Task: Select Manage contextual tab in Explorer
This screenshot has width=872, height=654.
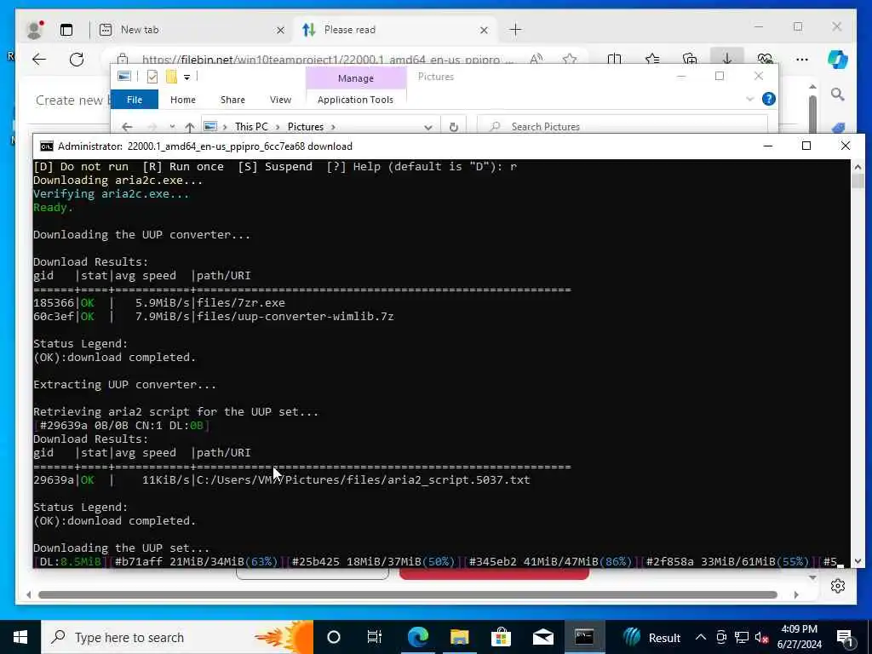Action: coord(356,78)
